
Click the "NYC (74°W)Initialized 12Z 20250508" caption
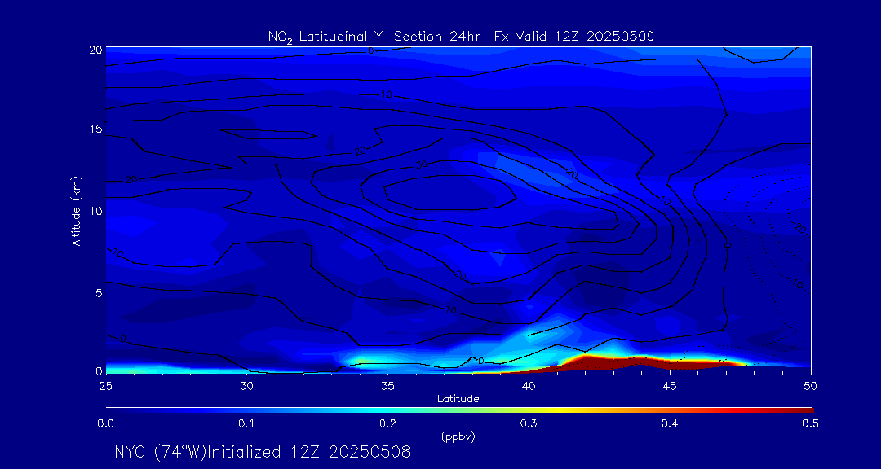263,452
